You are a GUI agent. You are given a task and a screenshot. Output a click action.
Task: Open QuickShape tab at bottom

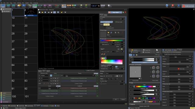pos(12,106)
